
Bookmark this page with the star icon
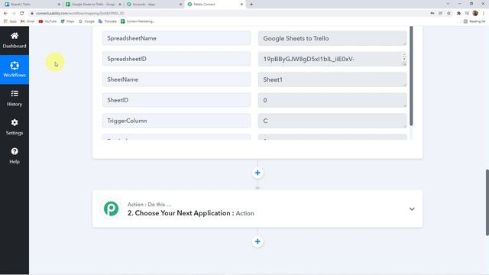click(x=449, y=14)
